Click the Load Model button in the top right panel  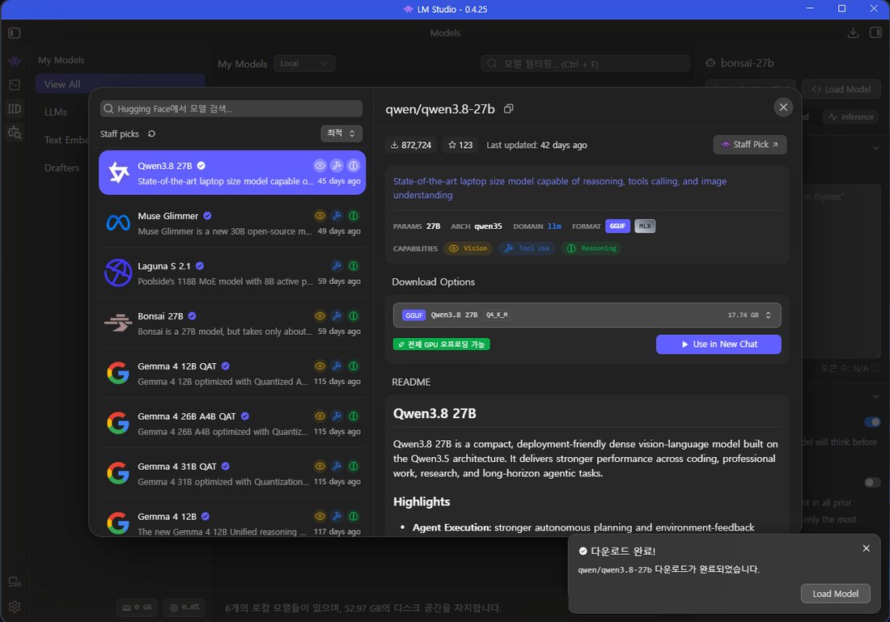841,89
